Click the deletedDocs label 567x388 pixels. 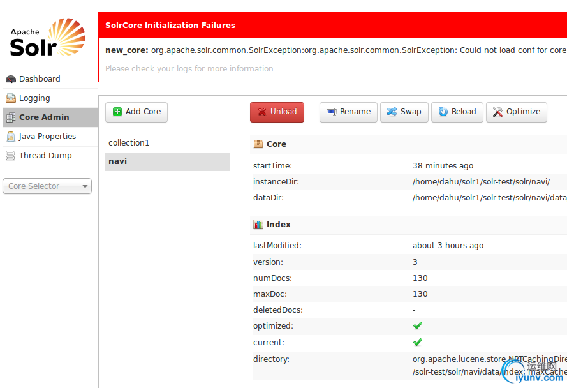point(277,310)
